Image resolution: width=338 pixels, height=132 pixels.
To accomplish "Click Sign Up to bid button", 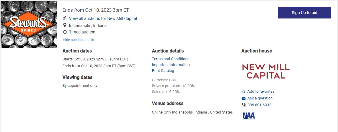I will (x=304, y=13).
